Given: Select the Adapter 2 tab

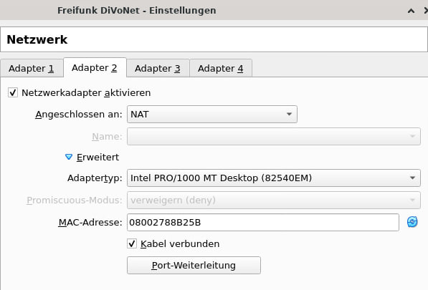Looking at the screenshot, I should pos(95,67).
